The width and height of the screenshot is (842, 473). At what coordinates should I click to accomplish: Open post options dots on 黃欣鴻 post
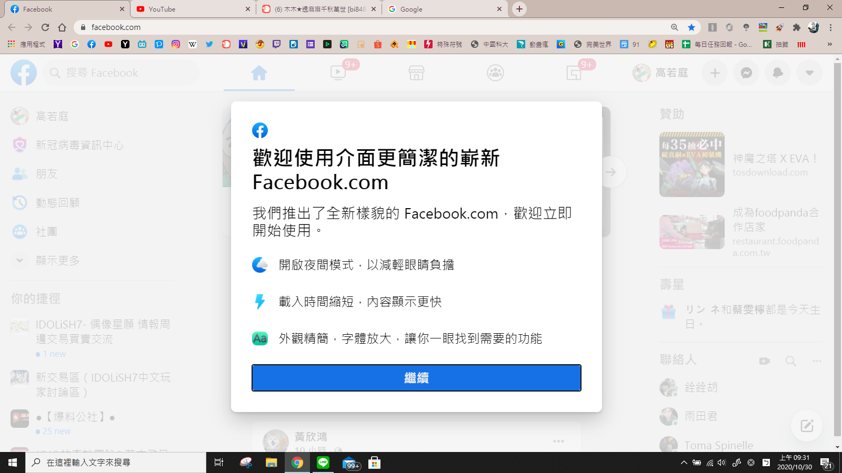558,441
